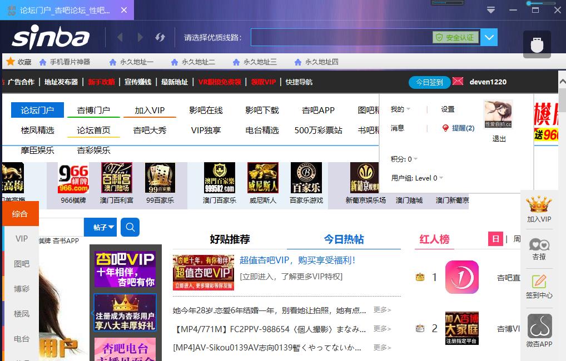Screen dimensions: 566x361
Task: Open the 杏吧VIP 十年相伴 banner
Action: point(125,269)
